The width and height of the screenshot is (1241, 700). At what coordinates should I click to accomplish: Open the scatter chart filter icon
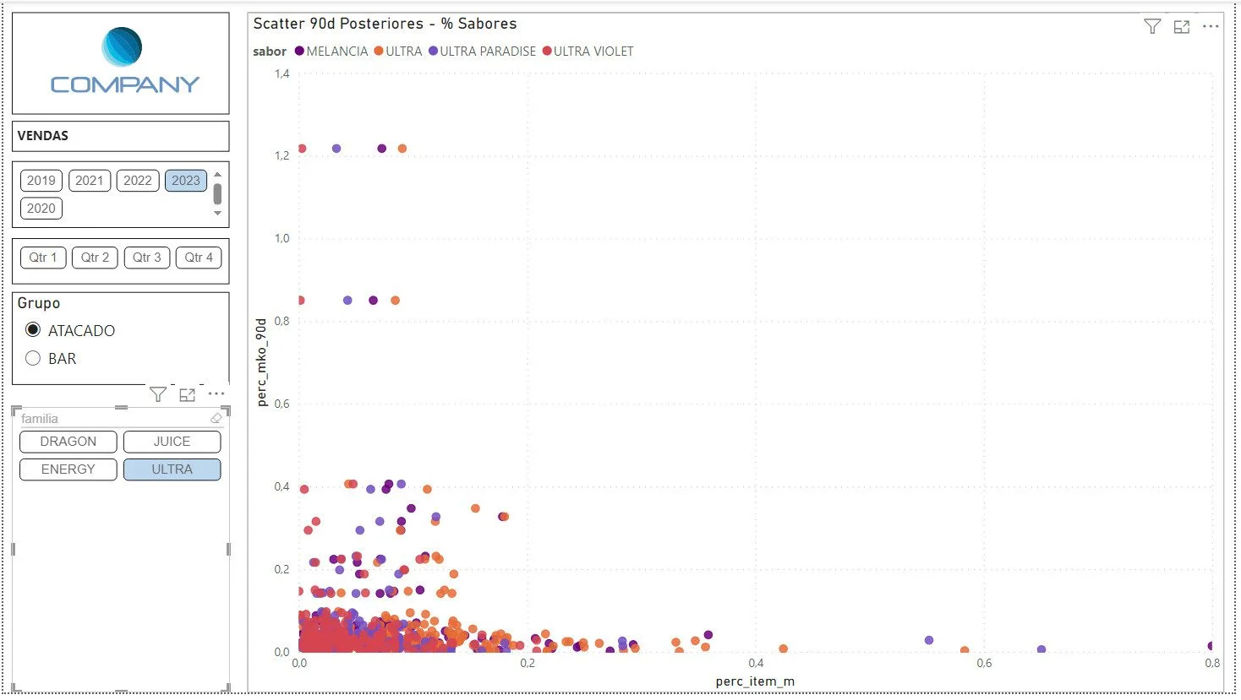point(1151,27)
